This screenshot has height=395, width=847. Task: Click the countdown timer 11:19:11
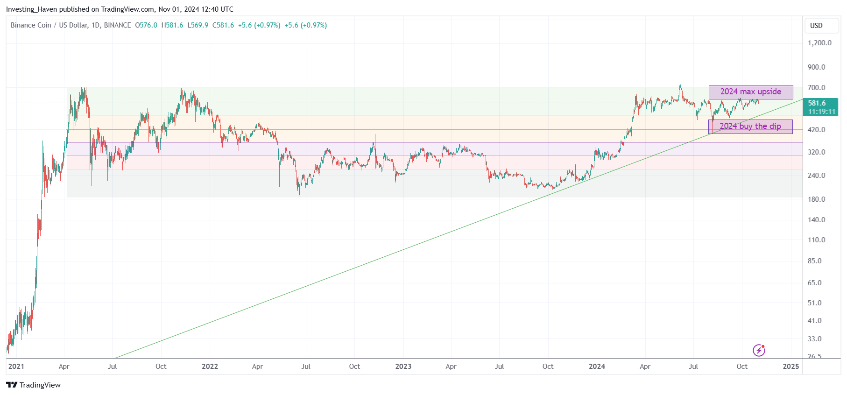tap(822, 112)
